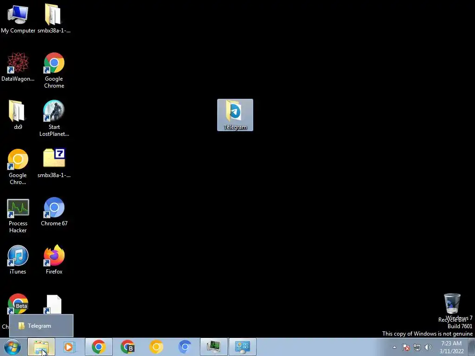Open Chrome Beta from the taskbar
Viewport: 475px width, 356px height.
click(x=128, y=347)
